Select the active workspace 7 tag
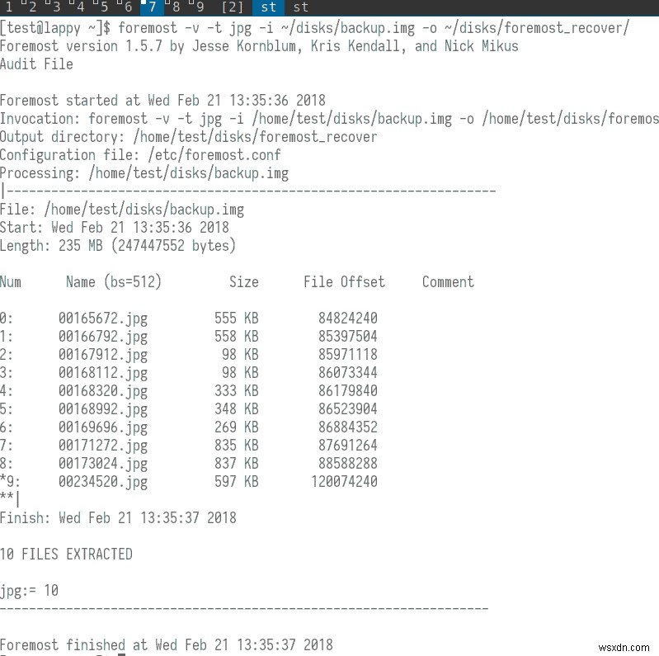Screen dimensions: 659x656 tap(151, 7)
